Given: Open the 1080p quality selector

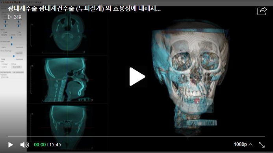Looking at the screenshot, I should click(x=240, y=144).
